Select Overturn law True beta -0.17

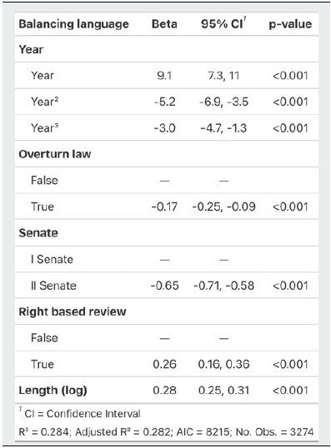click(x=164, y=207)
